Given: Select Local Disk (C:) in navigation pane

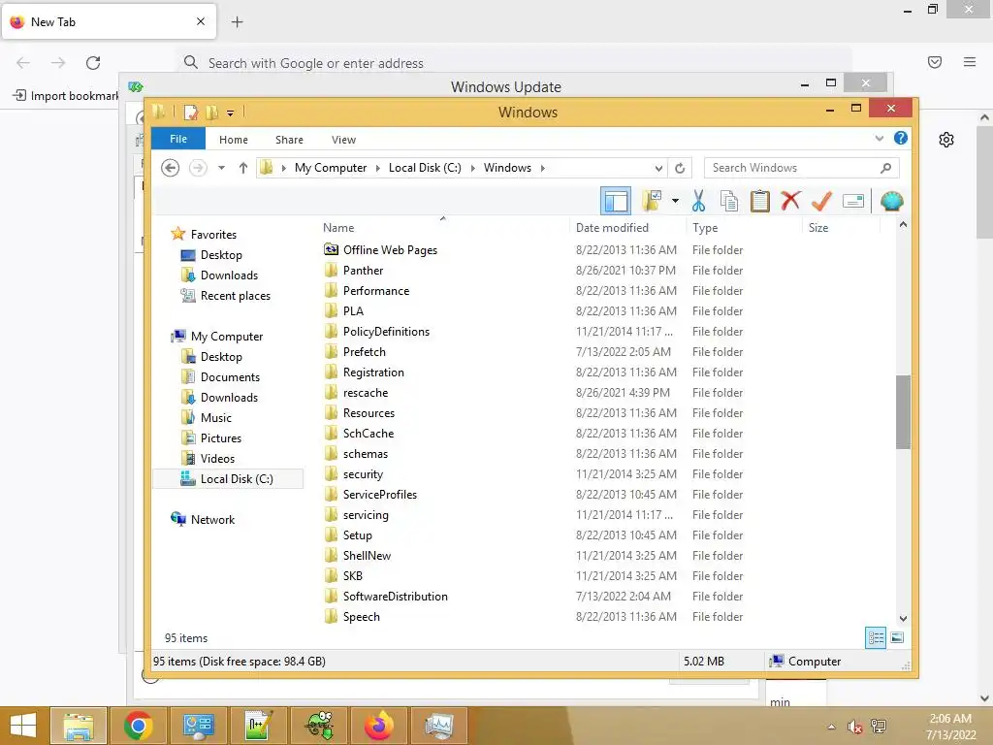Looking at the screenshot, I should [x=237, y=479].
